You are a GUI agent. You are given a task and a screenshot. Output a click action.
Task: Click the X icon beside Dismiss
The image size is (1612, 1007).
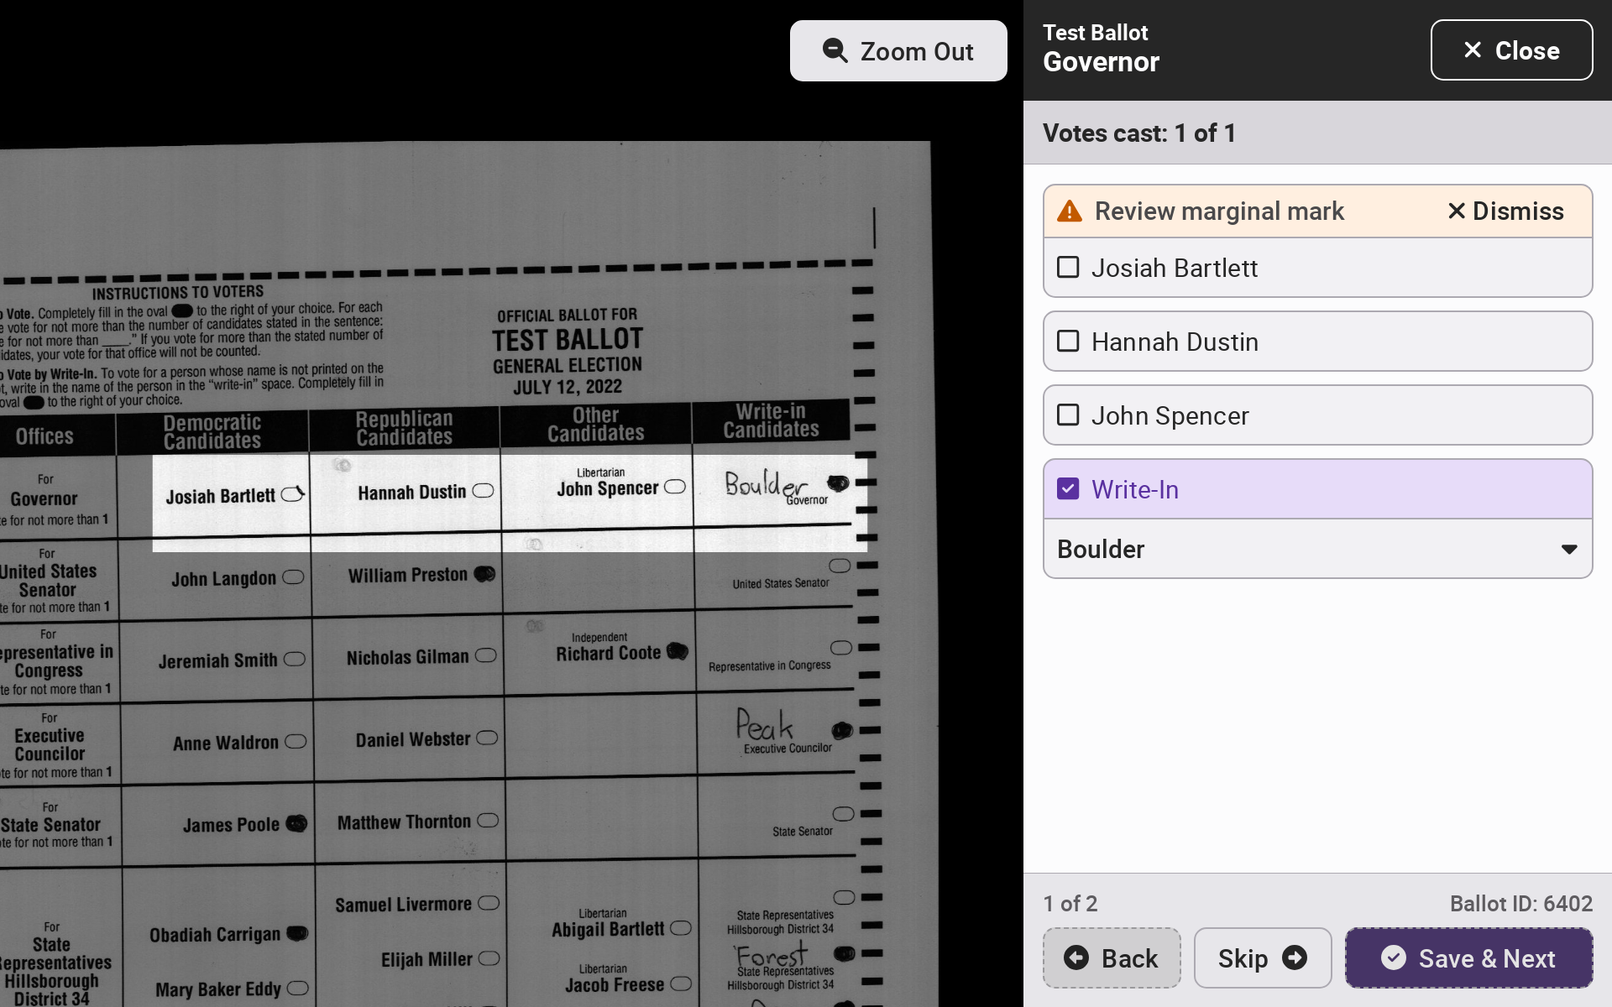click(1457, 211)
